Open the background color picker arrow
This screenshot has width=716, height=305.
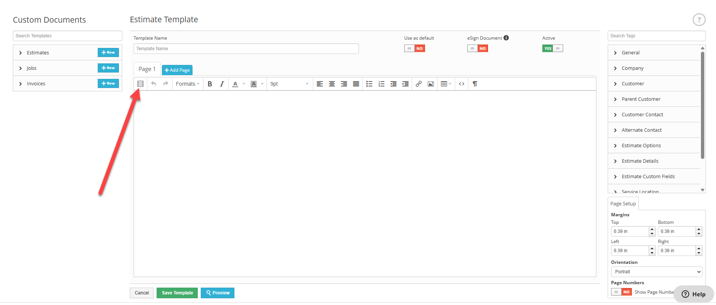click(x=262, y=84)
